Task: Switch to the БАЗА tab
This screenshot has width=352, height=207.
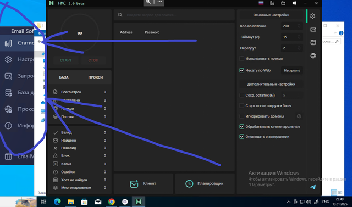Action: click(x=64, y=77)
